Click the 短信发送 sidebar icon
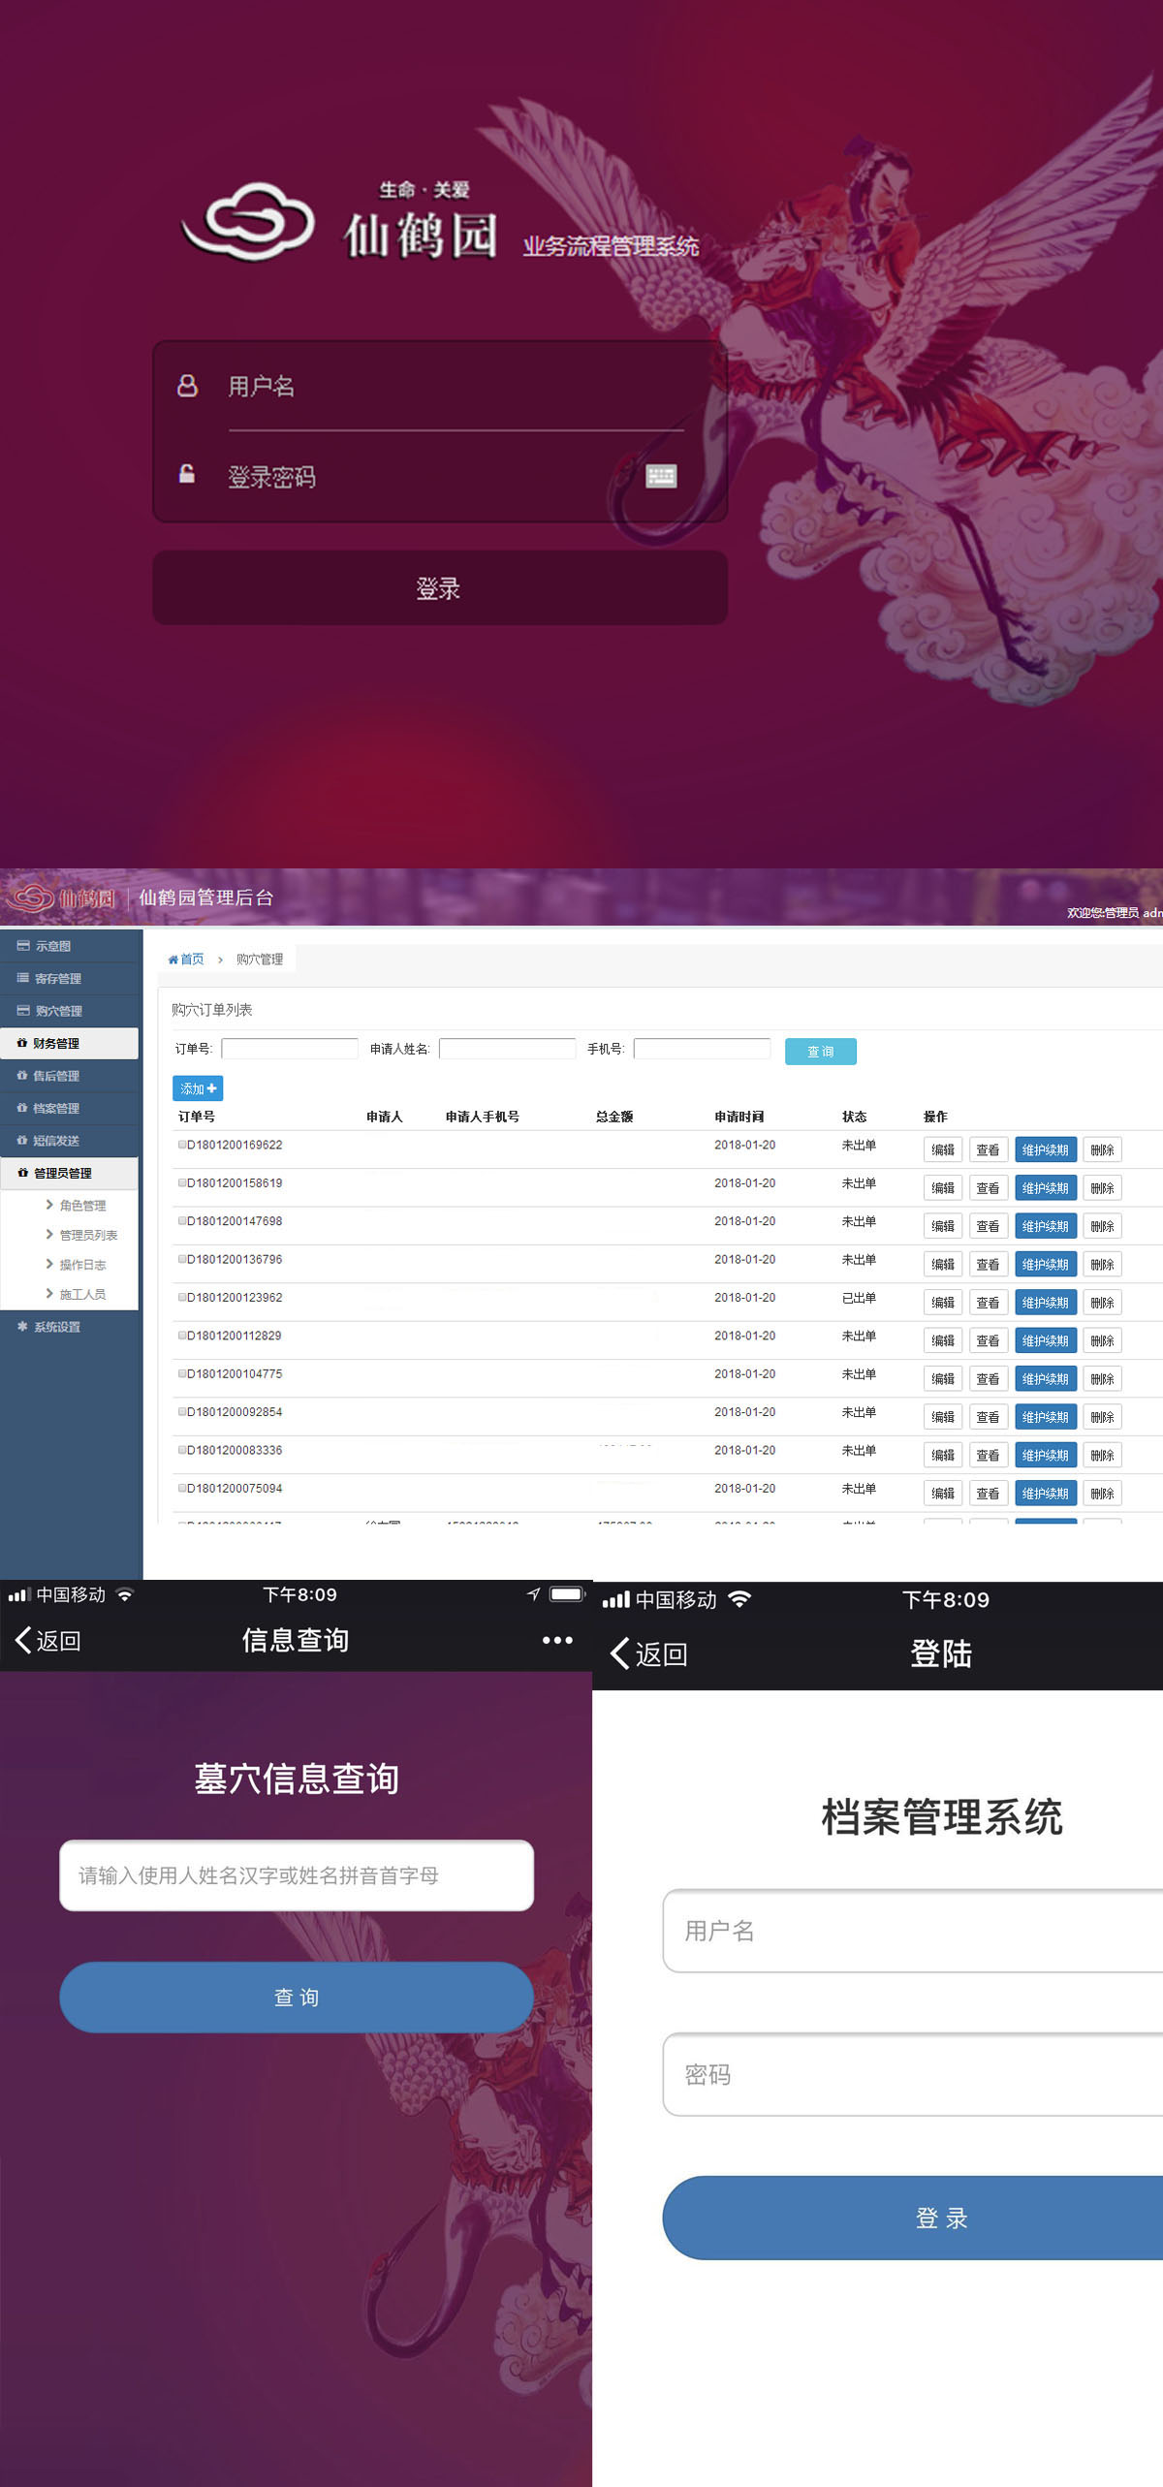The image size is (1163, 2487). (22, 1141)
